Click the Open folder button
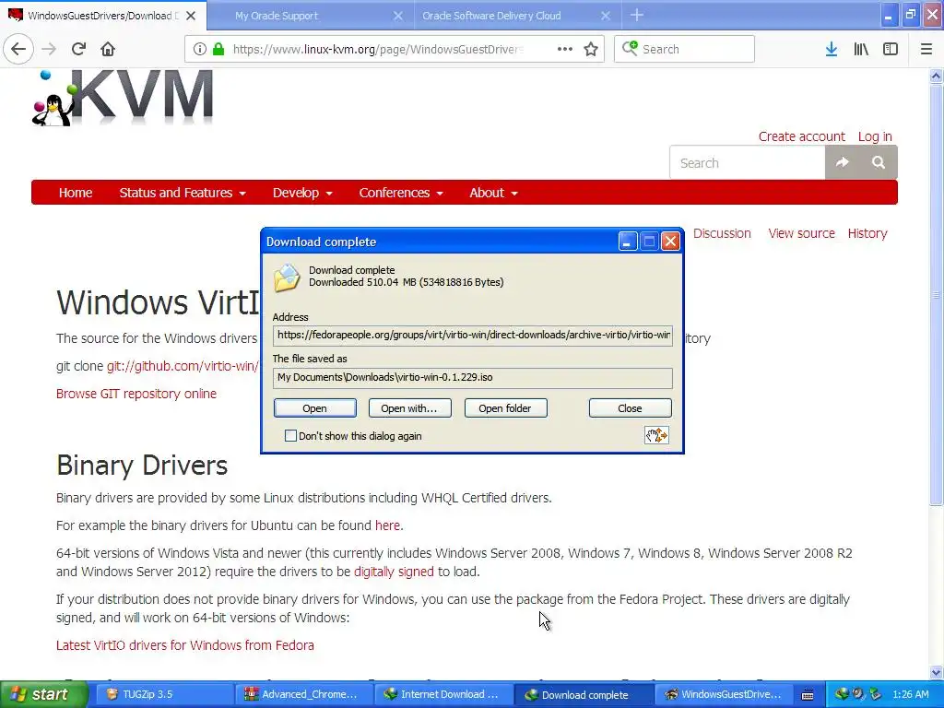The height and width of the screenshot is (708, 944). [506, 408]
